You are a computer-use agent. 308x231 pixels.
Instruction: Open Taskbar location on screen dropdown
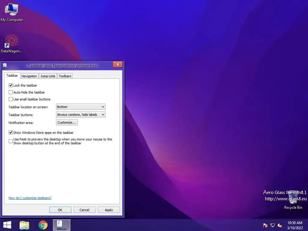coord(81,107)
